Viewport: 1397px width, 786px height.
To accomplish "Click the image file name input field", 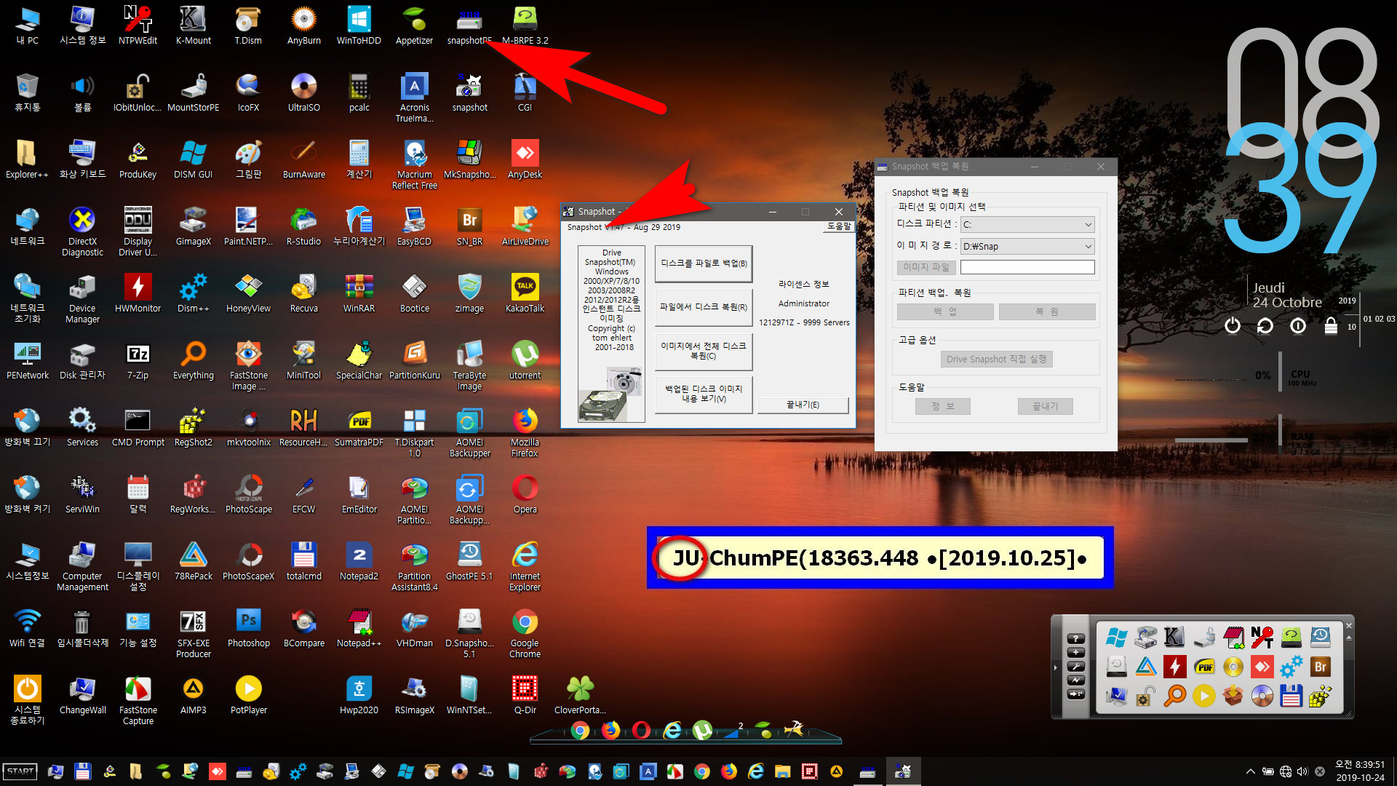I will tap(1027, 267).
